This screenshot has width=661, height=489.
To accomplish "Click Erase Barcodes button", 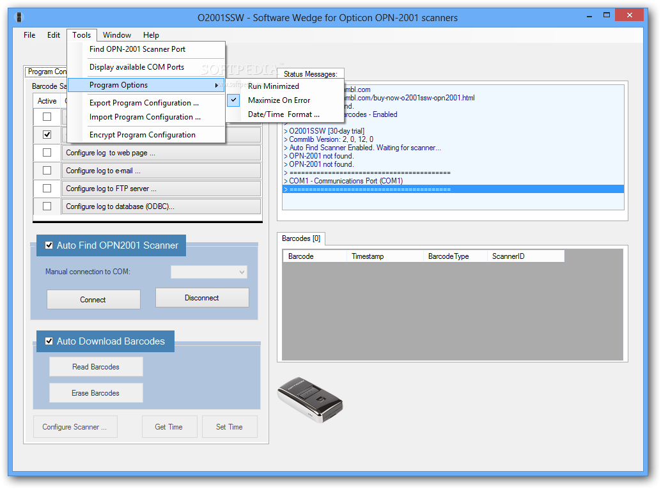I will 96,393.
